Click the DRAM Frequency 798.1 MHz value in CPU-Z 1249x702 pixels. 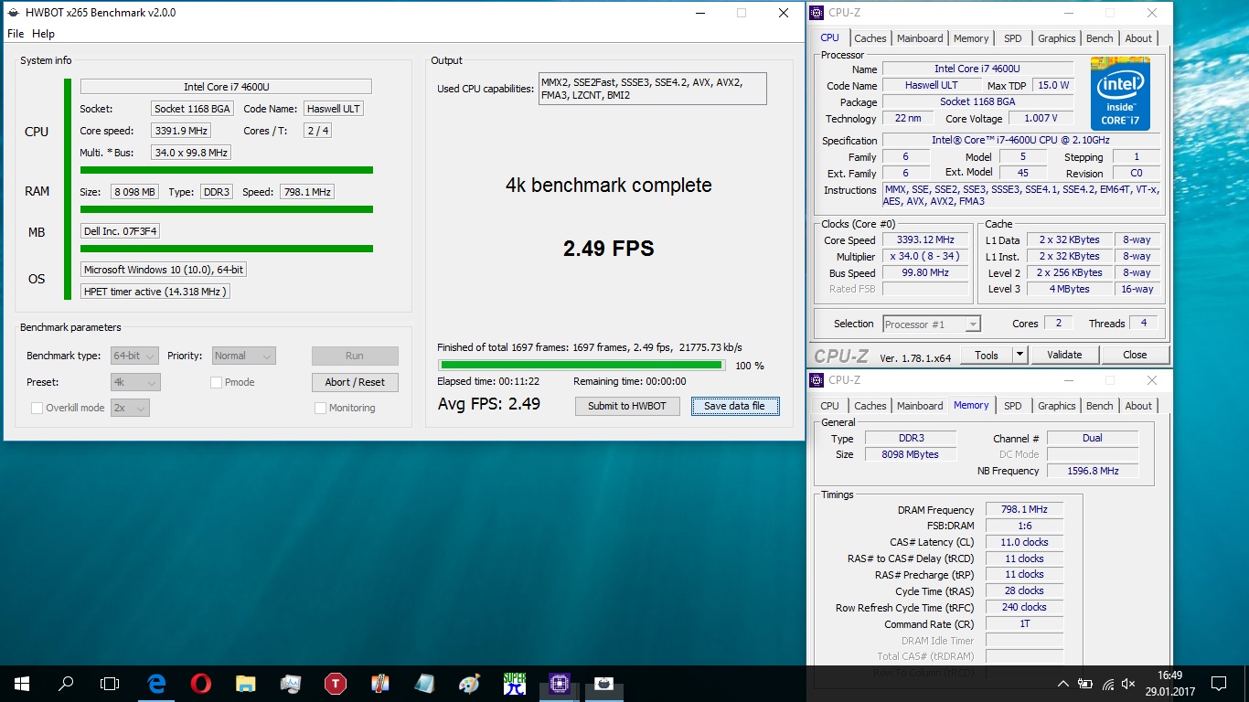(1024, 509)
